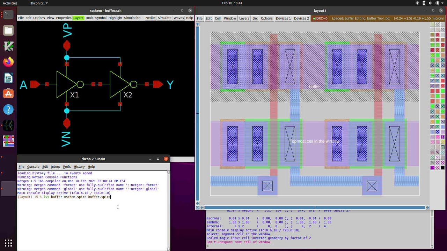Select the VN ground pin diamond

[x=67, y=123]
